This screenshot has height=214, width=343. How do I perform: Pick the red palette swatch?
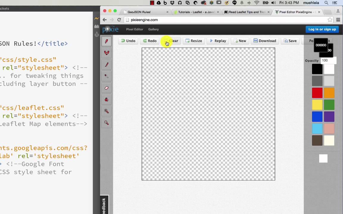coord(317,93)
